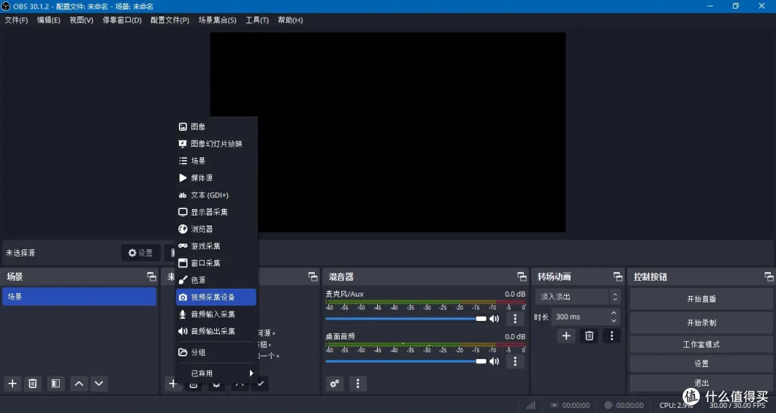The width and height of the screenshot is (776, 413).
Task: Click 开始直播 start streaming button
Action: pyautogui.click(x=701, y=300)
